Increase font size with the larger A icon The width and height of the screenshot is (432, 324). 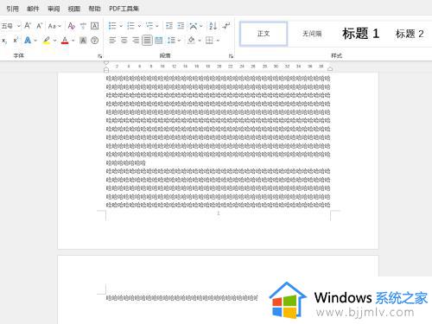pyautogui.click(x=28, y=26)
